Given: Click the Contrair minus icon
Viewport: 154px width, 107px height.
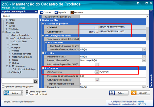Looking at the screenshot, I should (x=42, y=12).
